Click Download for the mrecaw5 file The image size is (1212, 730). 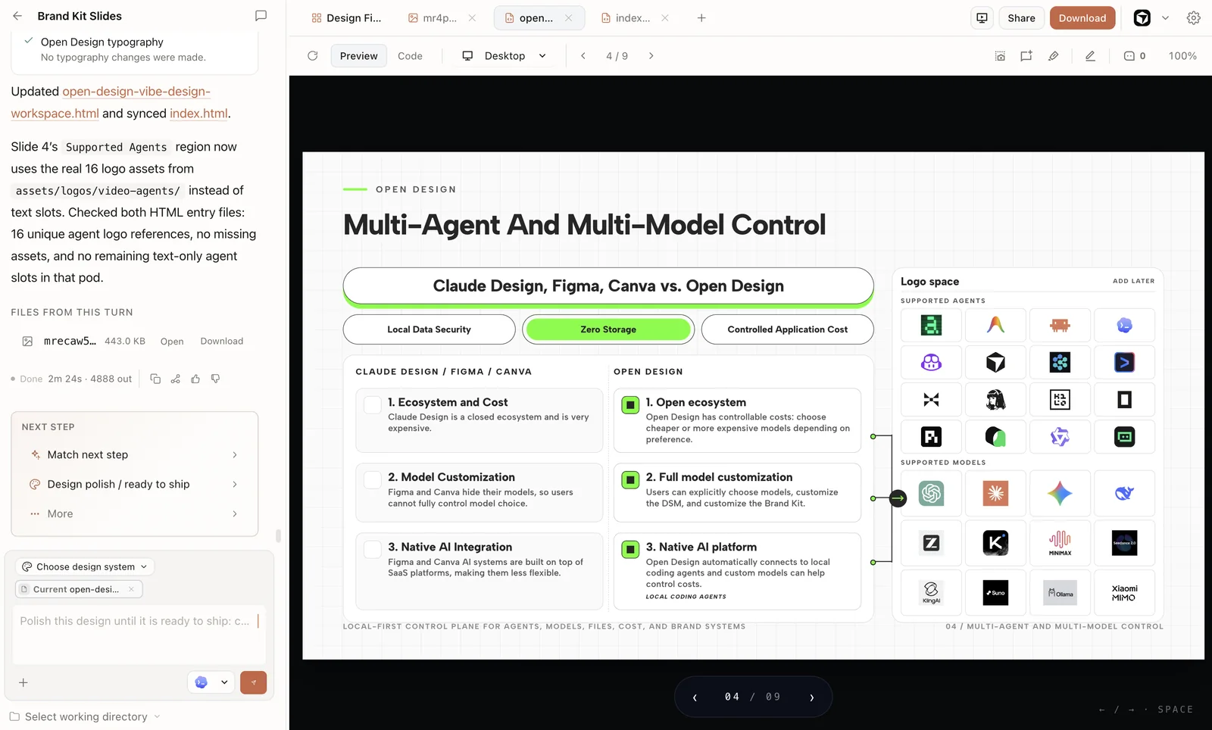[x=221, y=342]
